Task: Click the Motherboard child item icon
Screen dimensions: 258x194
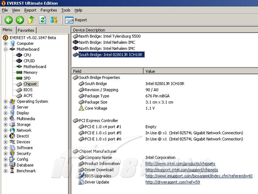Action: click(x=19, y=67)
